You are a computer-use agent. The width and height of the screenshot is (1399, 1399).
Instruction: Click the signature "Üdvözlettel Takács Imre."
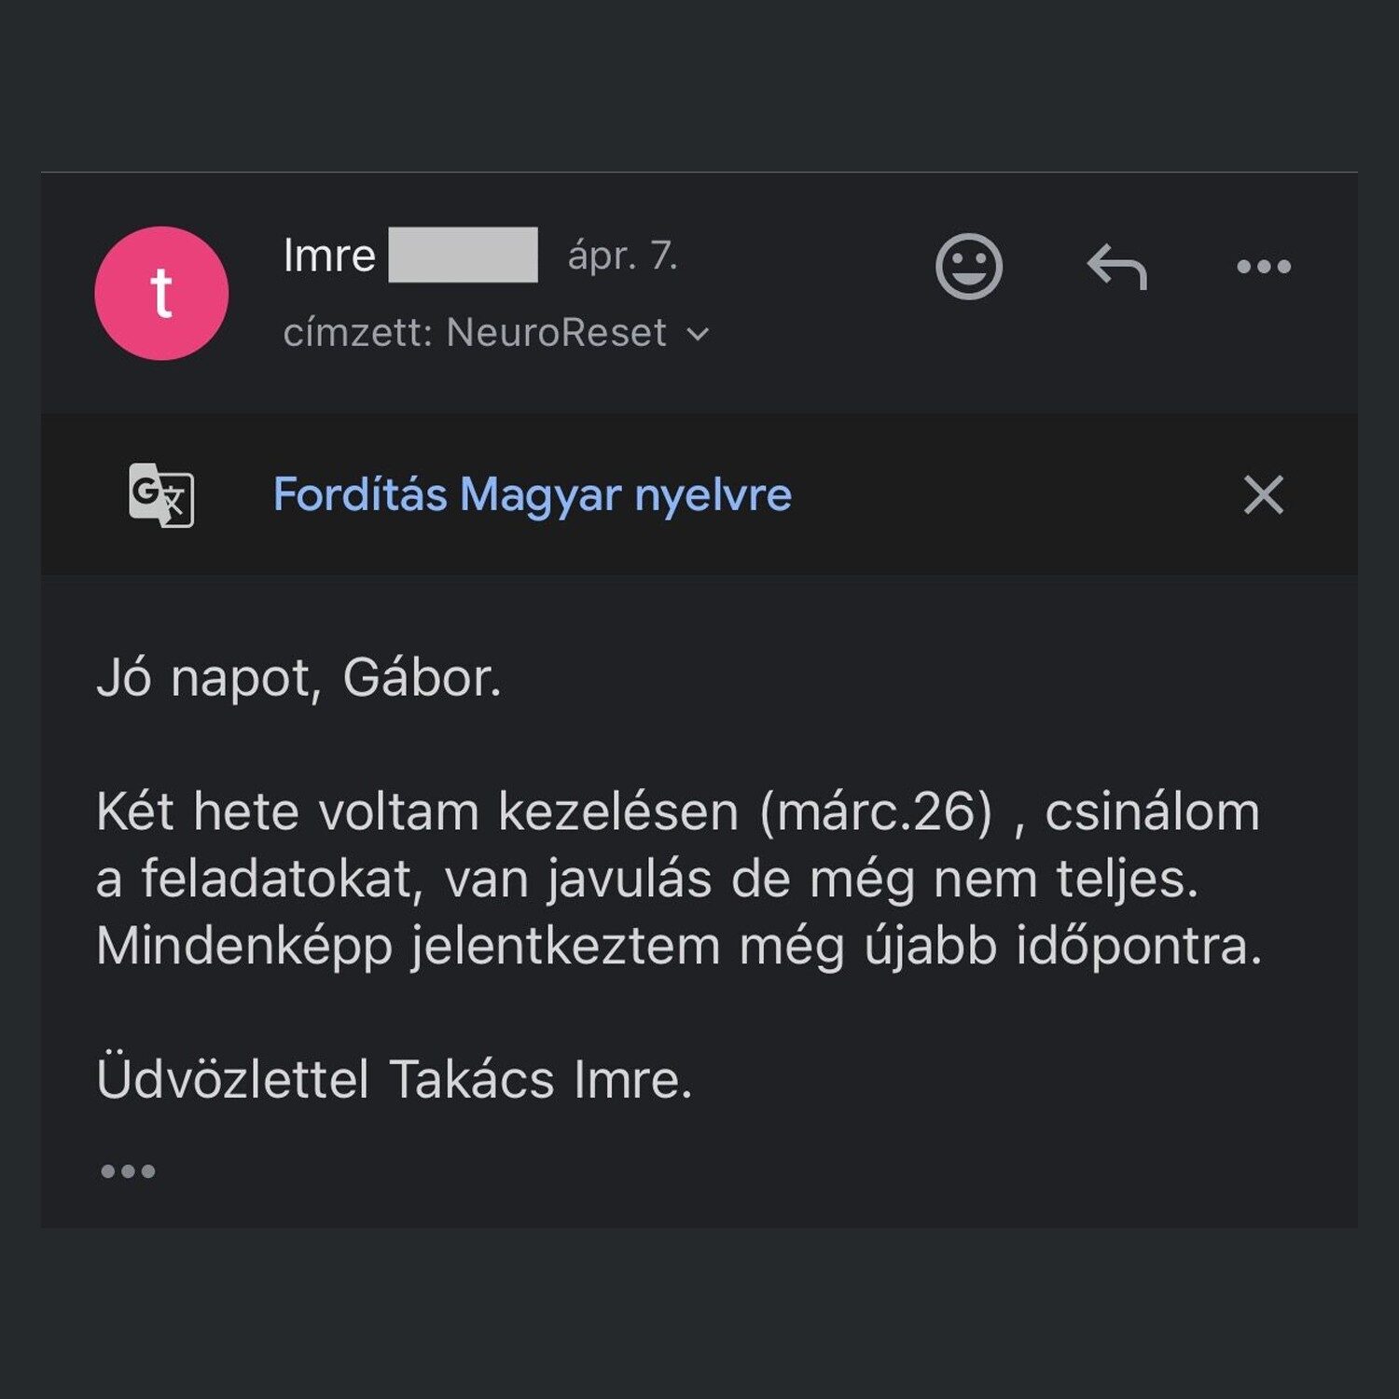tap(394, 1079)
